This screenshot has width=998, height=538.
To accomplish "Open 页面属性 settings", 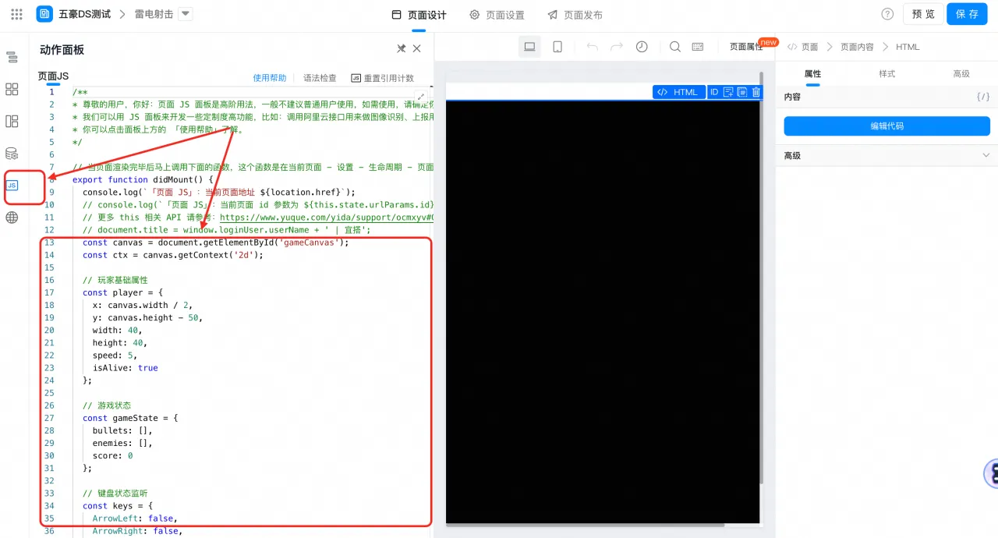I will 746,47.
